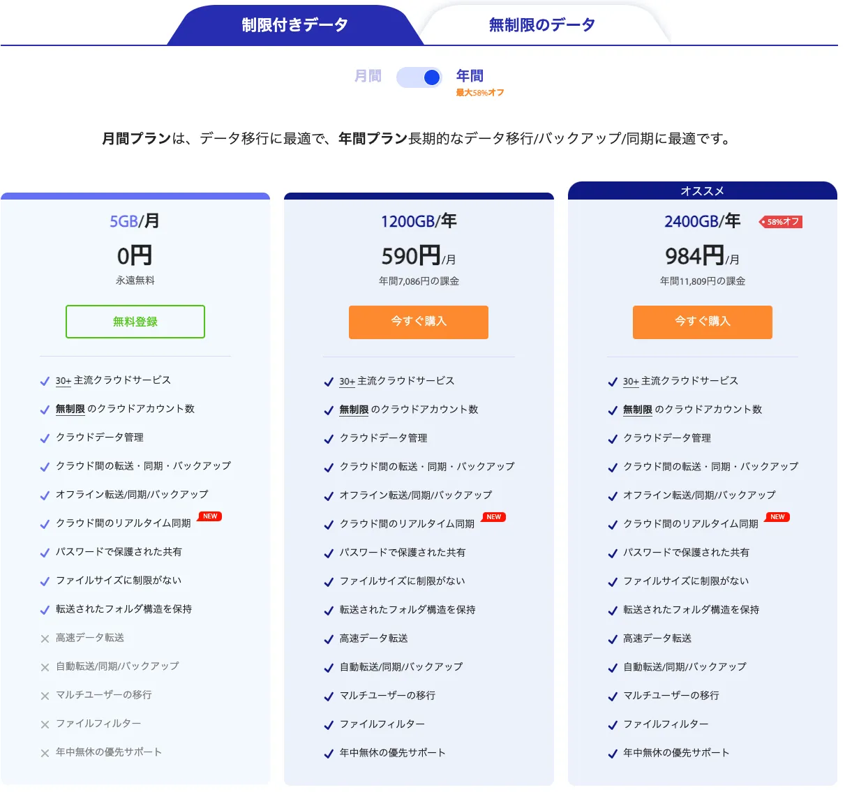This screenshot has height=792, width=845.
Task: Click underlined 30+ link in free plan
Action: [x=63, y=381]
